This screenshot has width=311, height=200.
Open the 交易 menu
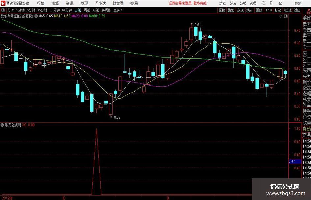coord(134,3)
